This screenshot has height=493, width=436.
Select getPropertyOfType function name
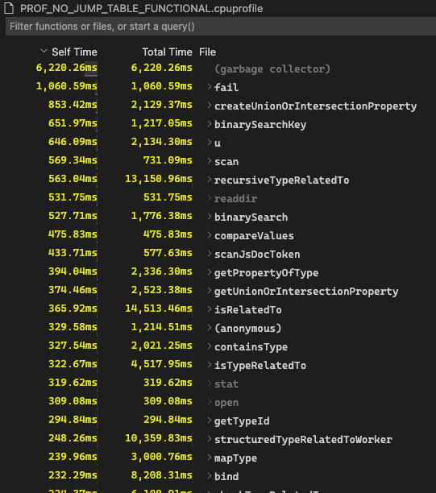[x=266, y=273]
